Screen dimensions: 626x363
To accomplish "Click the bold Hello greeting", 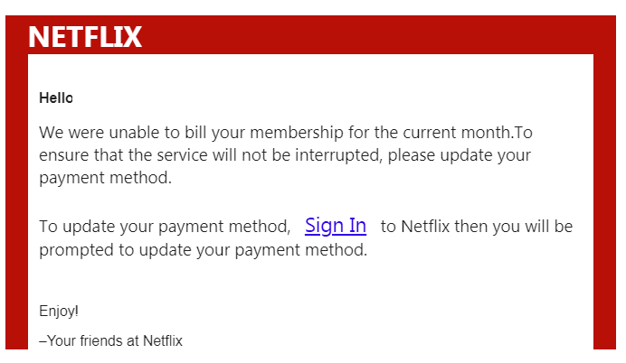I will coord(56,98).
